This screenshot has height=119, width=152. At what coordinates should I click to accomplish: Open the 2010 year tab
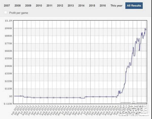click(x=39, y=6)
